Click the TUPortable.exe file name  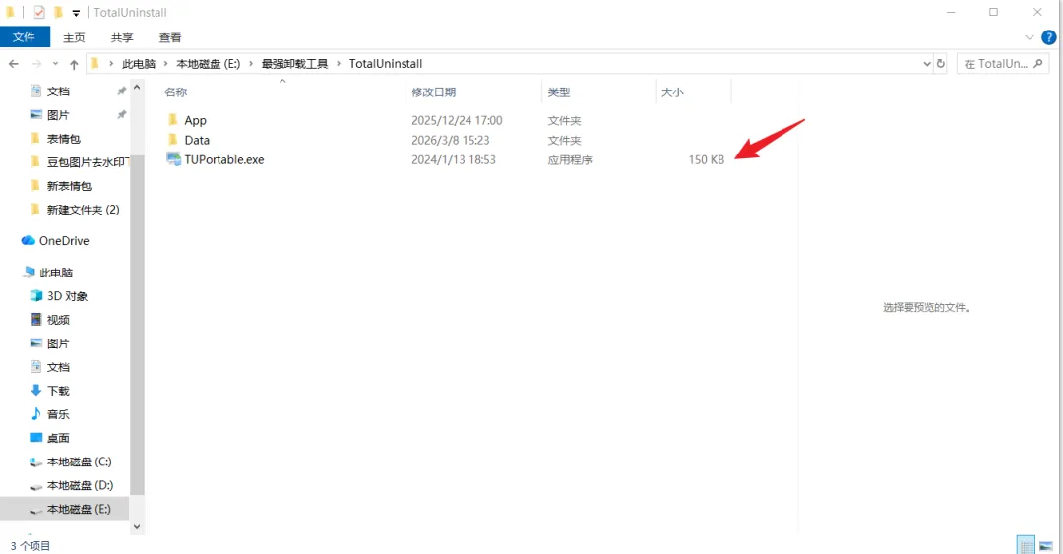click(224, 160)
